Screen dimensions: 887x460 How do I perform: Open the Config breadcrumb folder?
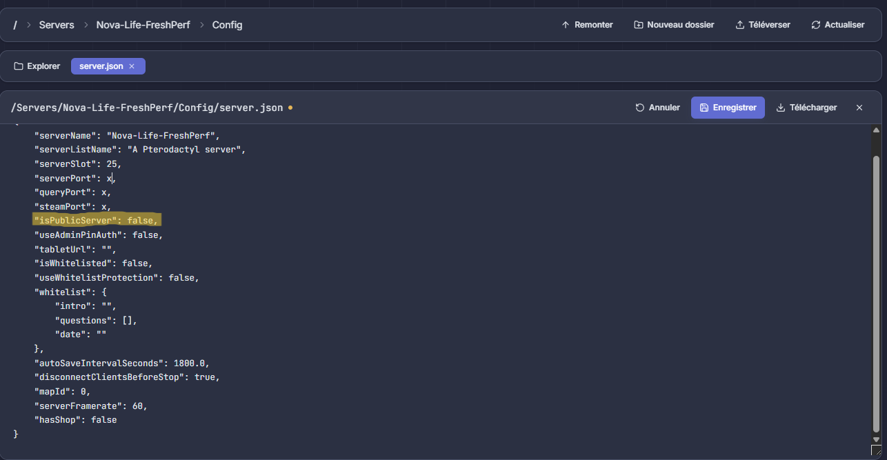227,25
